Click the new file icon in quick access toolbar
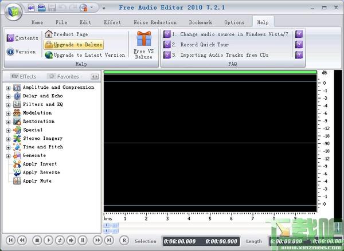 (x=31, y=7)
